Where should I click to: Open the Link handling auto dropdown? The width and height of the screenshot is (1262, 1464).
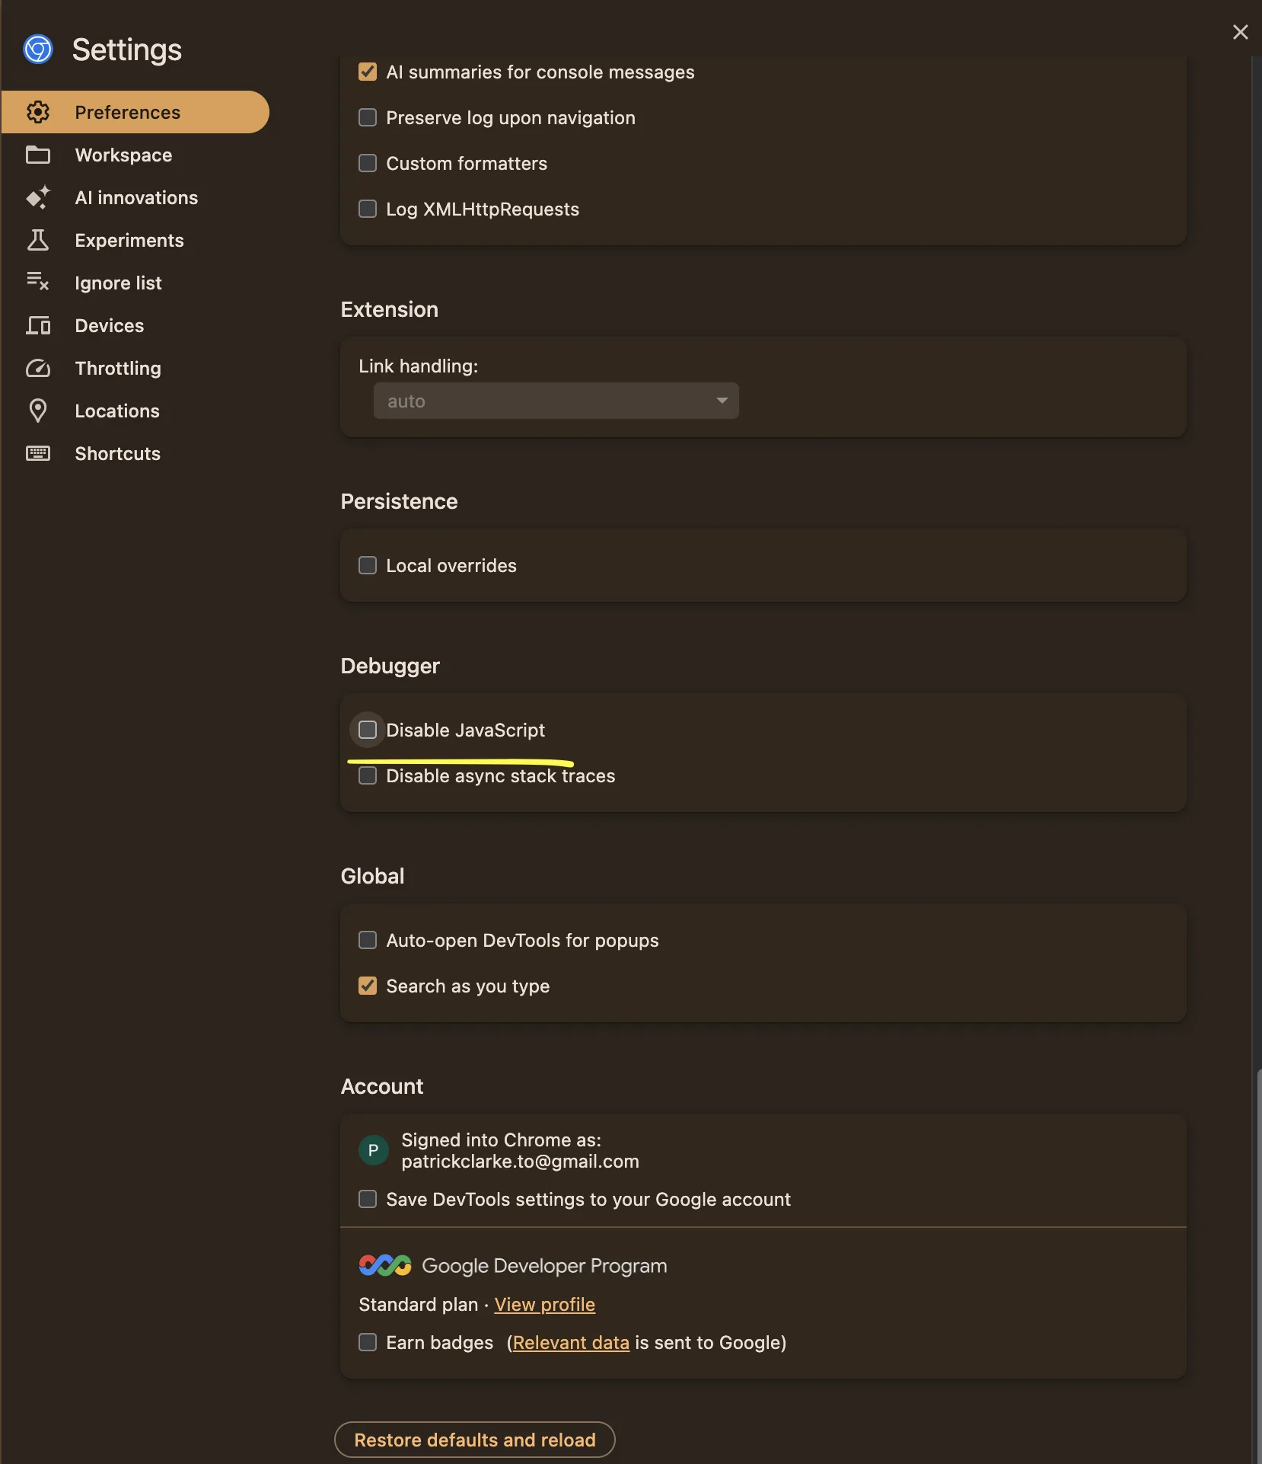556,401
